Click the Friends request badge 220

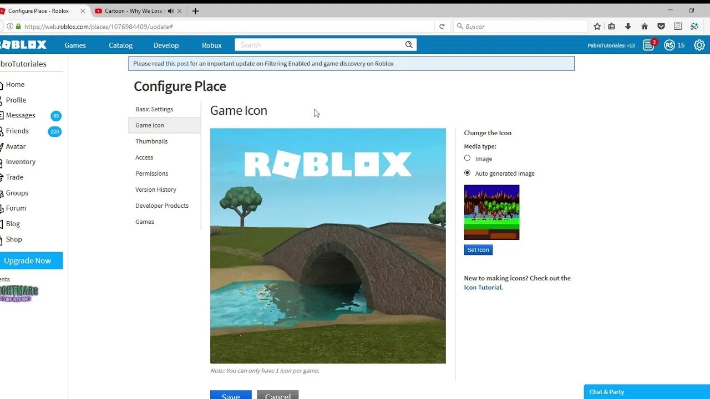pos(55,131)
